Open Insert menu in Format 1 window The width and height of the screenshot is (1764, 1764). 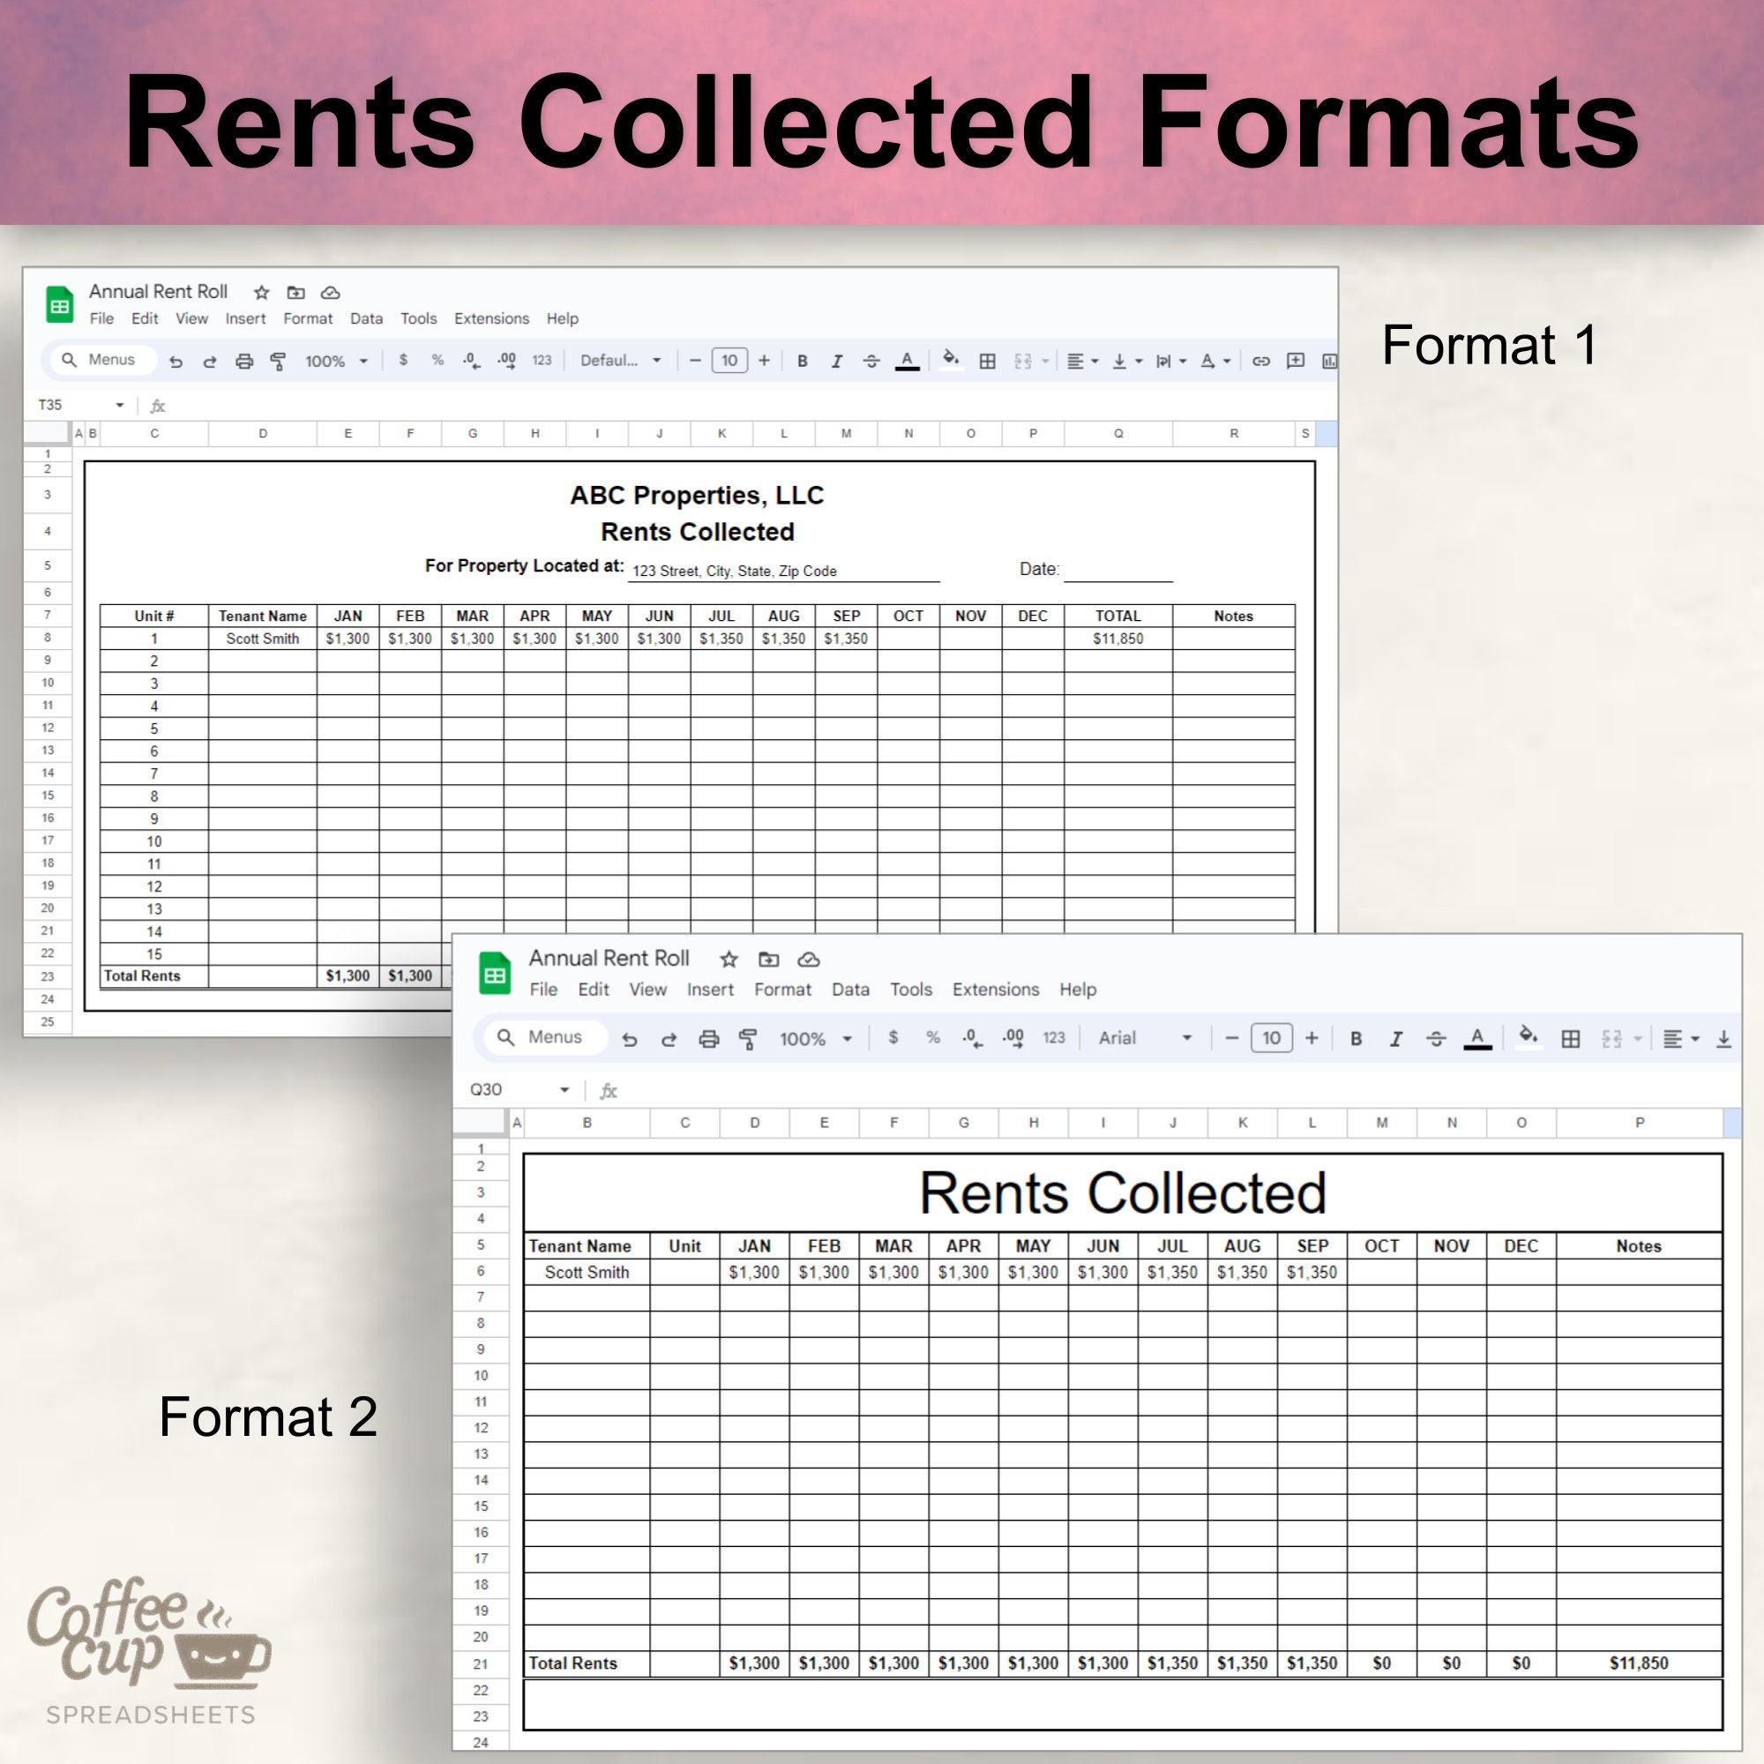pyautogui.click(x=245, y=318)
